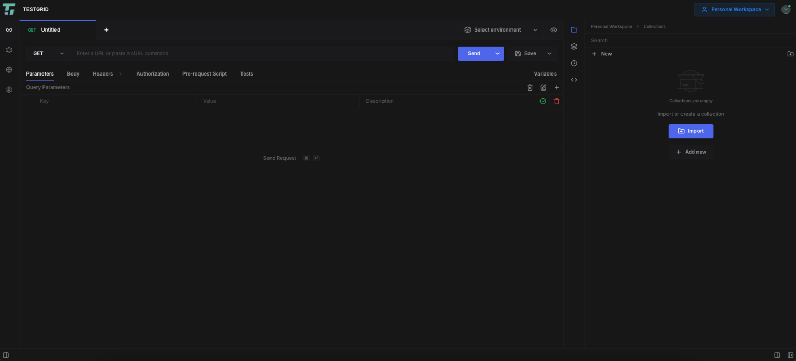Click the Collections breadcrumb
Screen dimensions: 796x361
coord(655,26)
